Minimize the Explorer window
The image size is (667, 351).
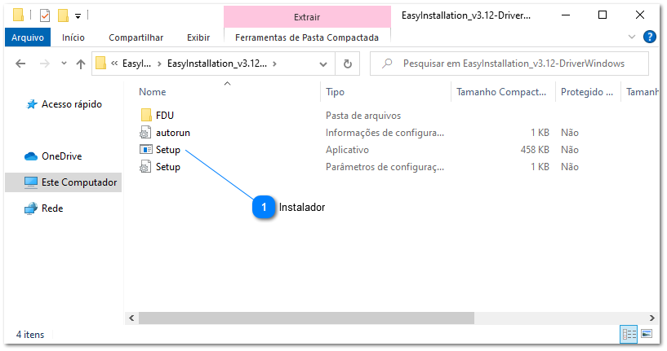click(x=566, y=15)
